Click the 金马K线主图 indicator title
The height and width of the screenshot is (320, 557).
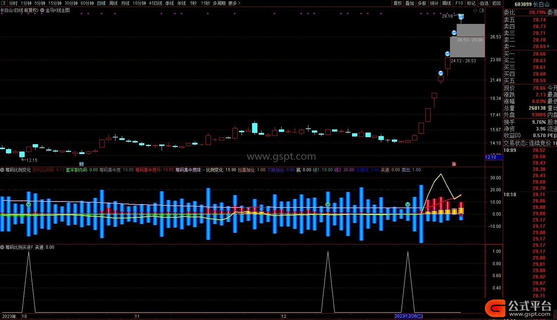58,11
